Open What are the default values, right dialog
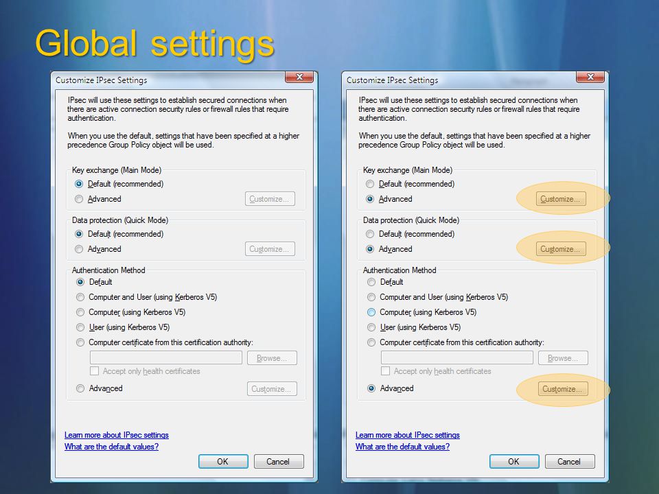The width and height of the screenshot is (659, 494). [x=403, y=447]
